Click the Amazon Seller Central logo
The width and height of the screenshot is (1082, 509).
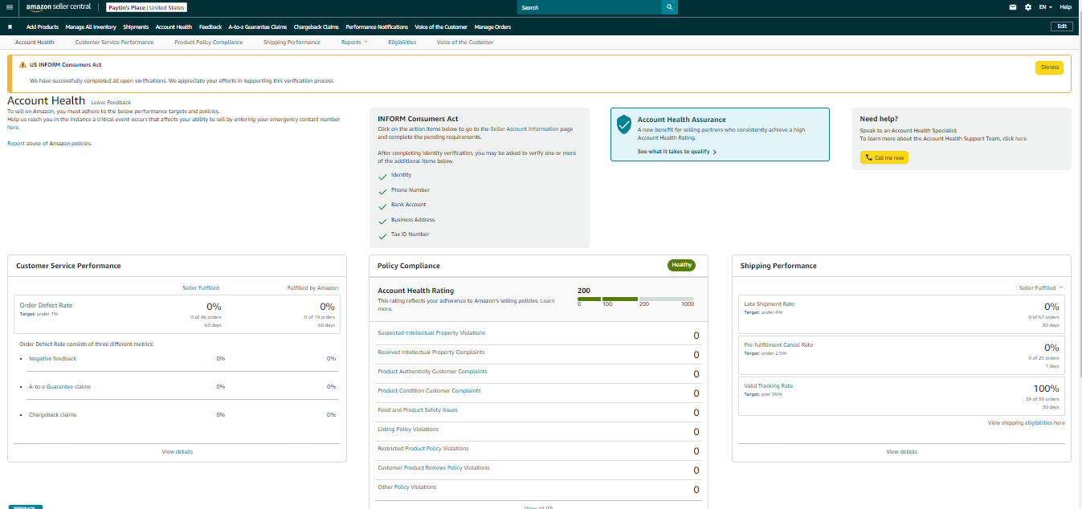tap(59, 7)
